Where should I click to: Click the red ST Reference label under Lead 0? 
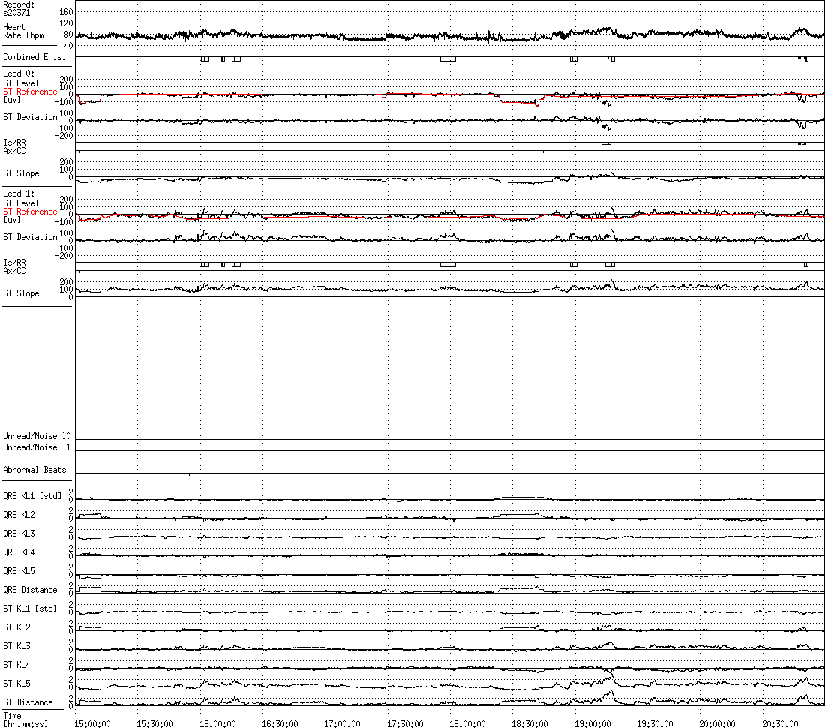coord(30,92)
